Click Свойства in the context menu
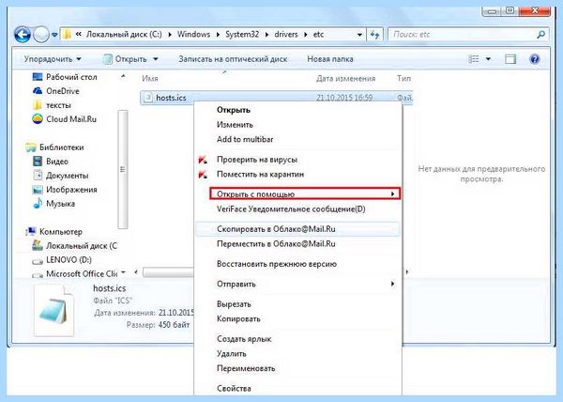Viewport: 563px width, 402px height. (234, 388)
